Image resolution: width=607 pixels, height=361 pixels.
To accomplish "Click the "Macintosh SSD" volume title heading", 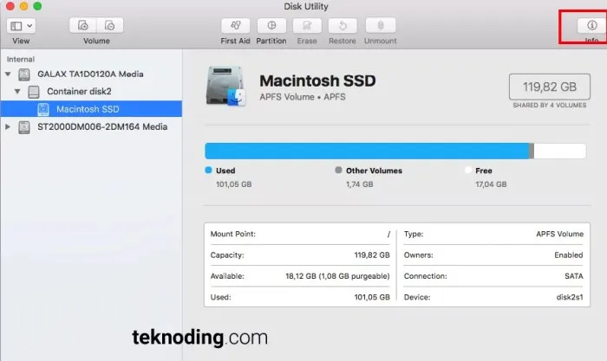I will pos(317,81).
